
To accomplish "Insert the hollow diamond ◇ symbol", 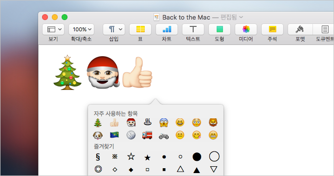I will [x=115, y=170].
